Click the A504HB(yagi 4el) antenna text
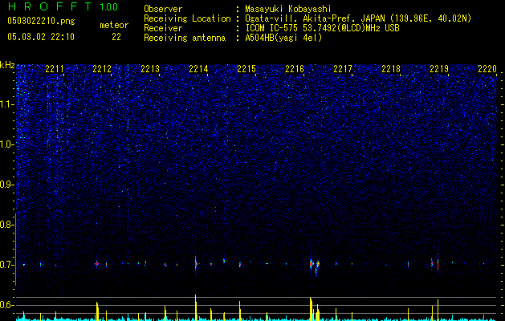The width and height of the screenshot is (505, 321). click(x=283, y=38)
